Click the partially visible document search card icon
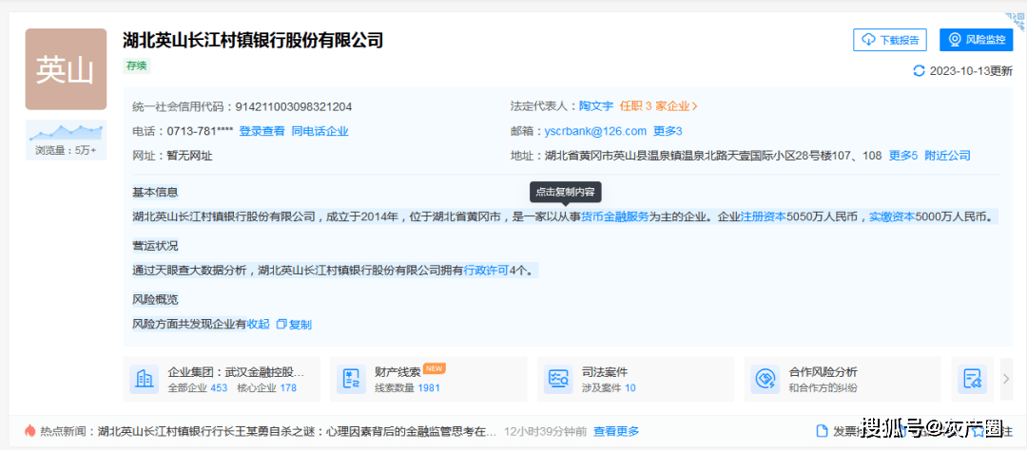Viewport: 1027px width, 450px height. [972, 379]
